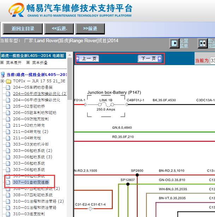Click document icon beside 308—07四轮驱动系统
Viewport: 215px width, 217px height.
[8, 195]
